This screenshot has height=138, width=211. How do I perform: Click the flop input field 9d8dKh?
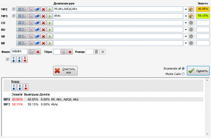pyautogui.click(x=19, y=51)
